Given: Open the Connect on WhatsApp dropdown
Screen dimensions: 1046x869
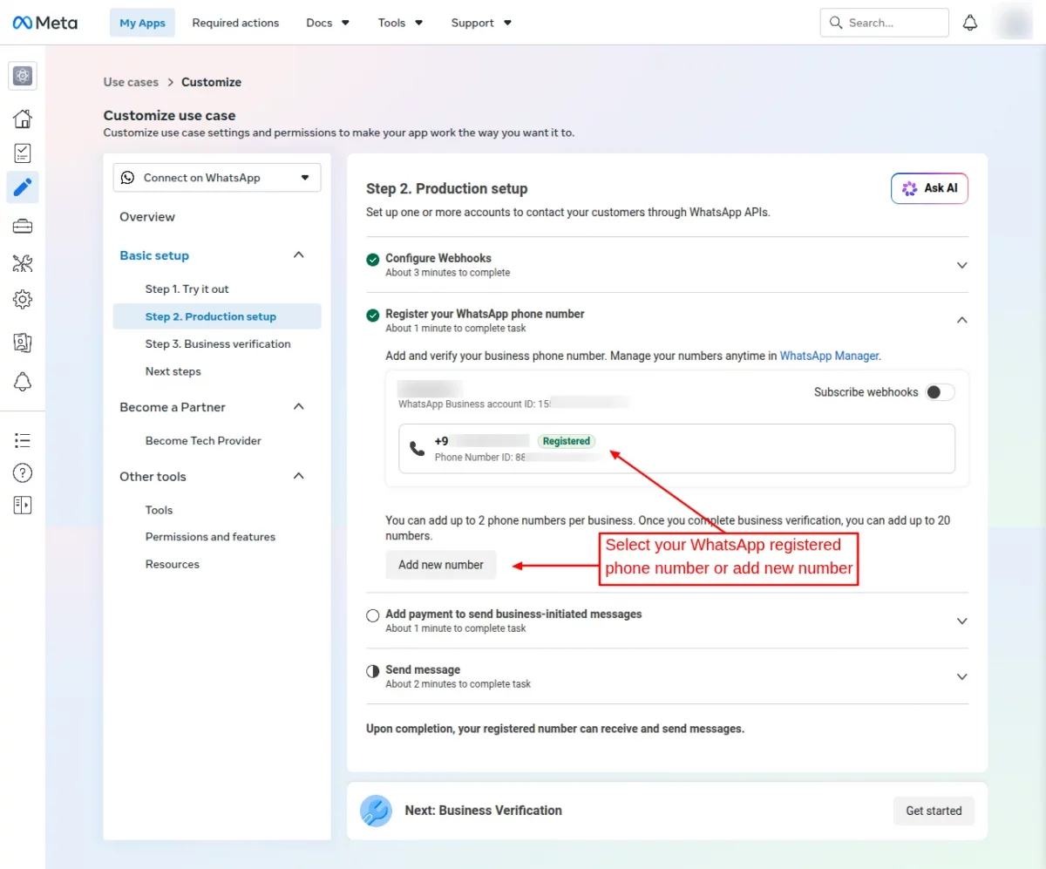Looking at the screenshot, I should click(217, 178).
